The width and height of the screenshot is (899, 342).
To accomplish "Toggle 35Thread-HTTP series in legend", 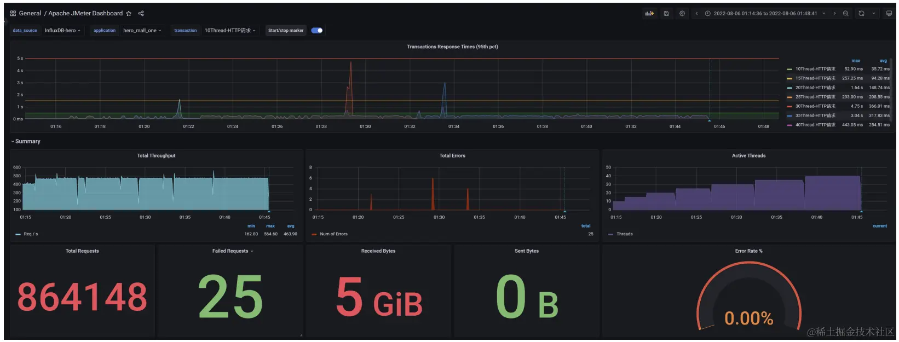I will pos(815,115).
